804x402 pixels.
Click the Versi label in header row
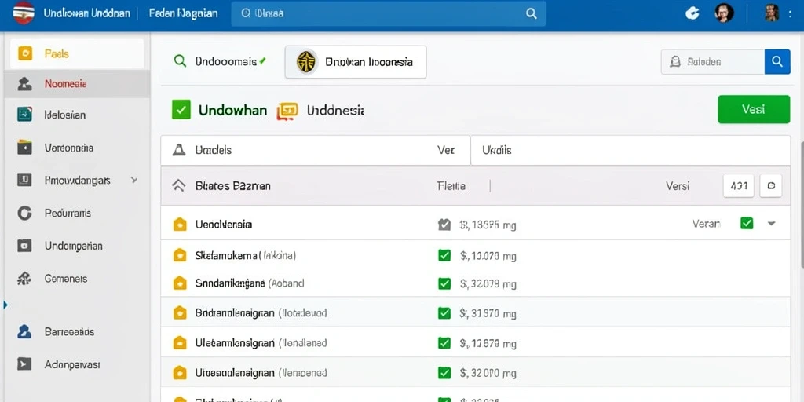pos(678,185)
